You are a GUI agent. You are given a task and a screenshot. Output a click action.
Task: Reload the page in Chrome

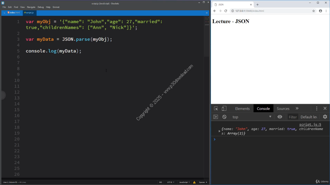click(x=226, y=11)
